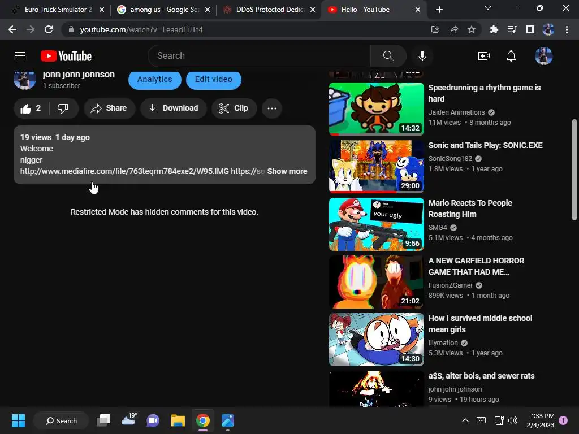This screenshot has width=579, height=434.
Task: Open taskbar Search box
Action: (x=61, y=420)
